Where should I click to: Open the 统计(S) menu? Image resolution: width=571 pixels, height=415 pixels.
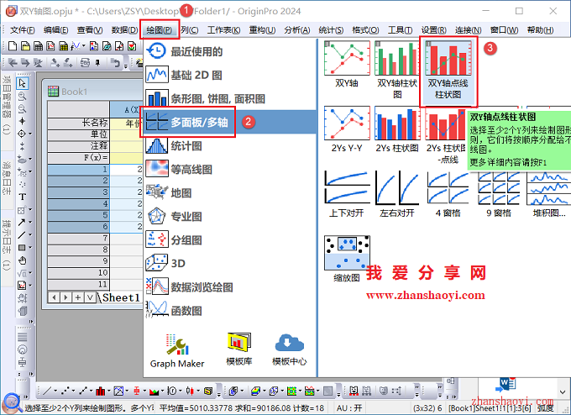pyautogui.click(x=331, y=30)
